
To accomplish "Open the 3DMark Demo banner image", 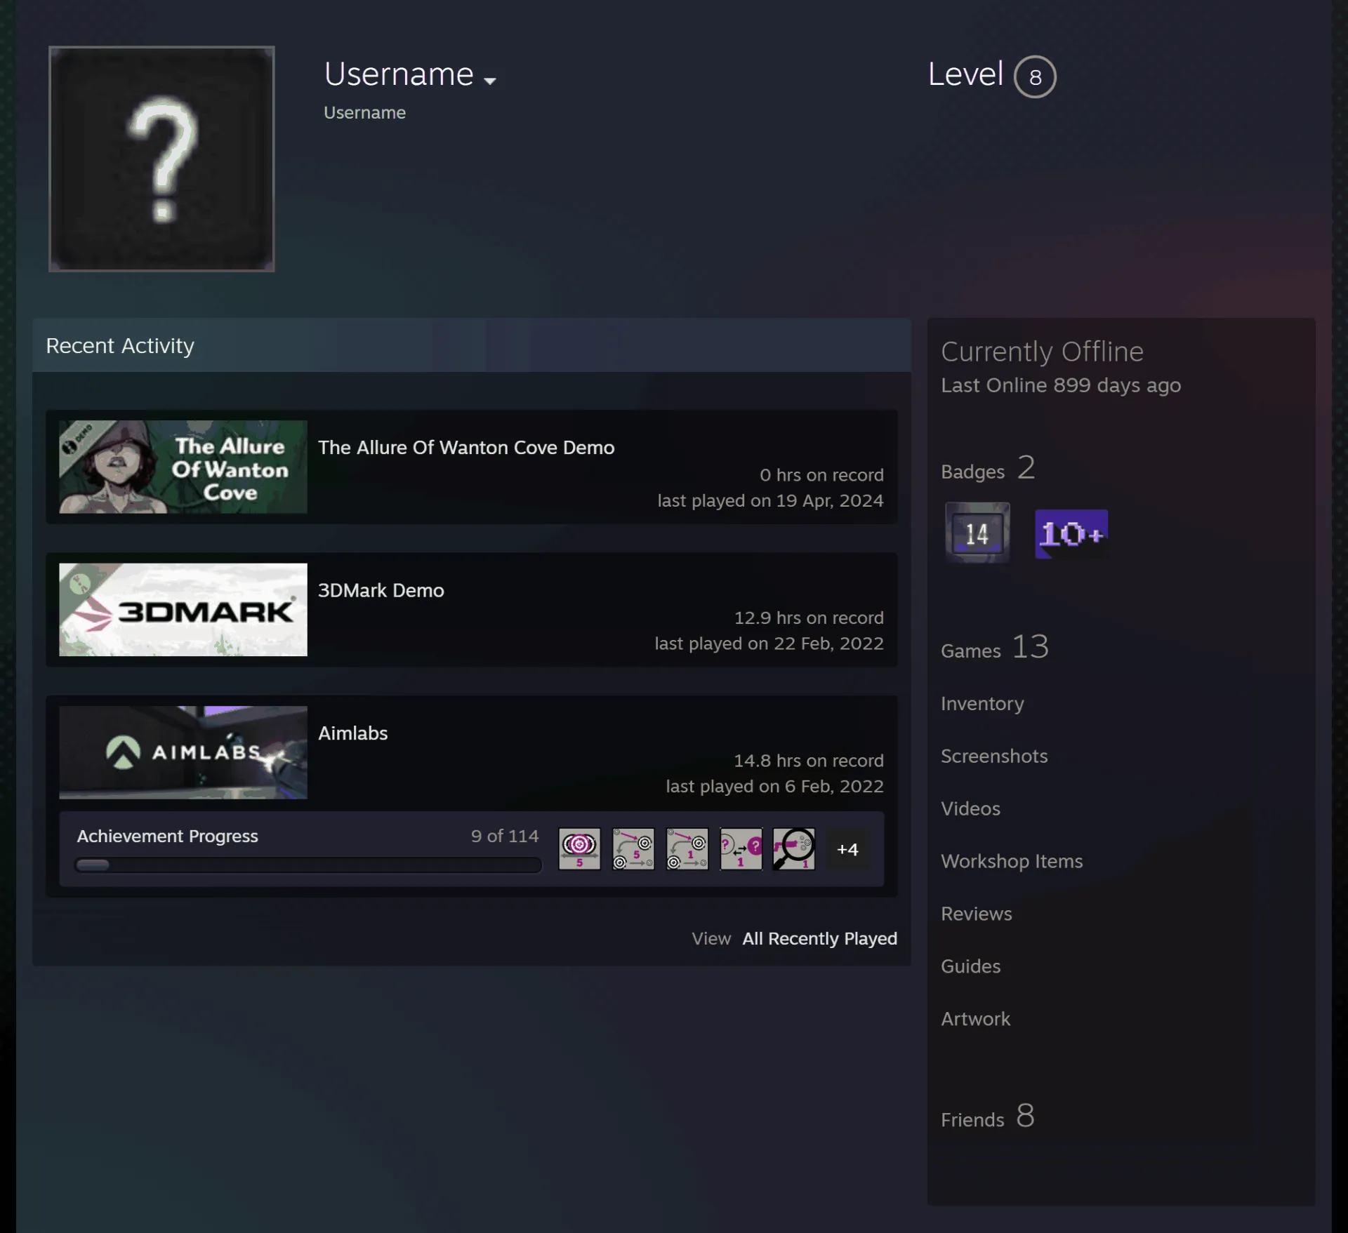I will pyautogui.click(x=183, y=610).
